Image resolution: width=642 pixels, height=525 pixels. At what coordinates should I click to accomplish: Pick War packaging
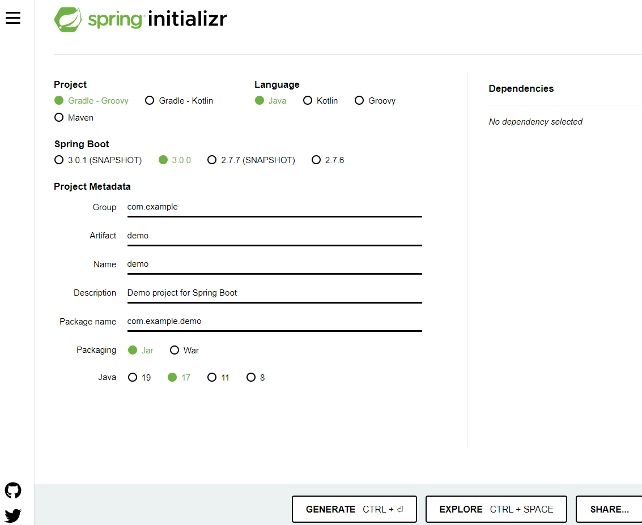tap(184, 350)
